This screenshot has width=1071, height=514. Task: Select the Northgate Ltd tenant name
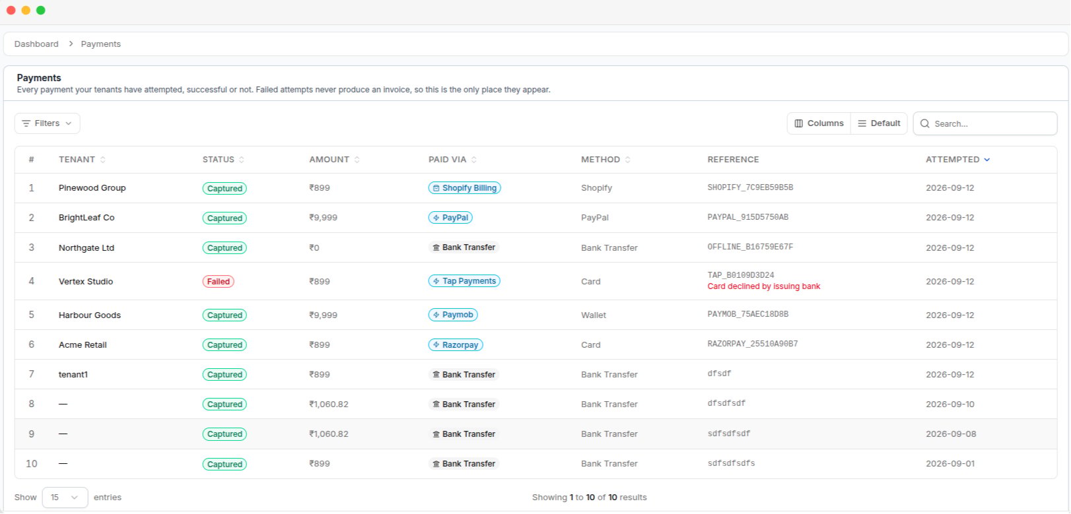(x=86, y=248)
